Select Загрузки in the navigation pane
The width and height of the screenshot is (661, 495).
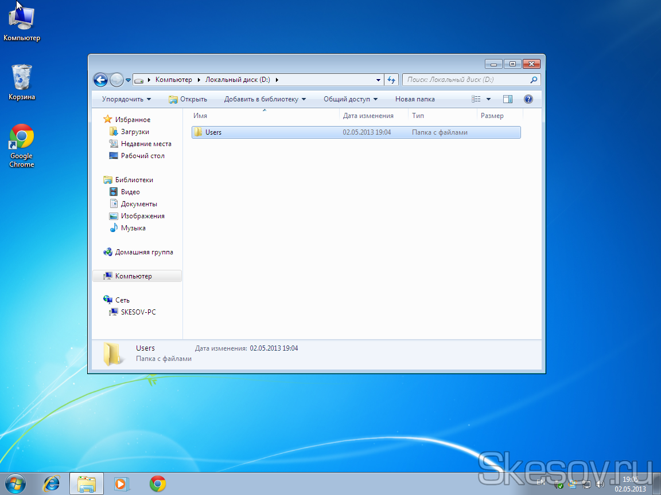135,132
